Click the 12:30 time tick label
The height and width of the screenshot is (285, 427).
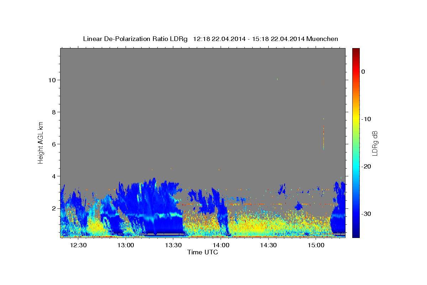coord(78,245)
